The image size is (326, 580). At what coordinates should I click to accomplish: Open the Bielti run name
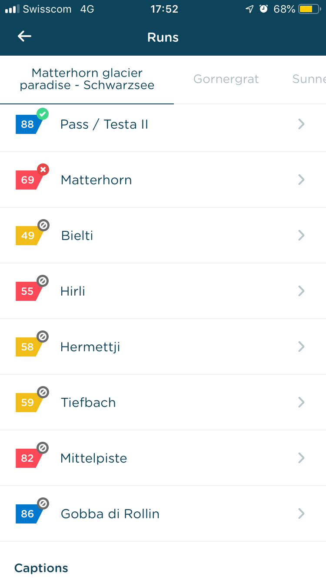pos(77,236)
